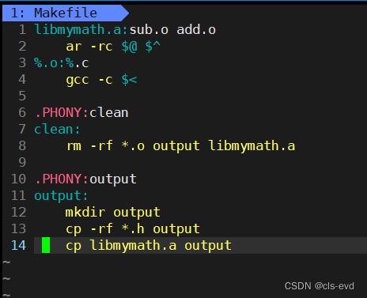Screen dimensions: 367x298
Task: Click '*.h' wildcard on line 13
Action: click(x=133, y=228)
